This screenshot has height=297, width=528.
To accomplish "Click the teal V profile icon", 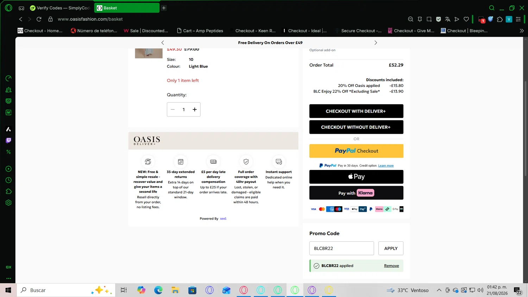I will 509,19.
